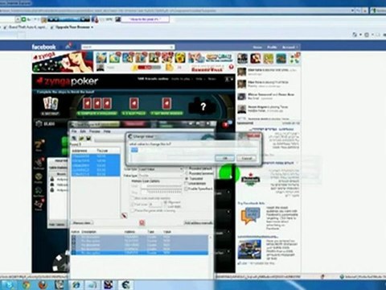Click the save floppy icon in Cheat Engine

pyautogui.click(x=88, y=139)
